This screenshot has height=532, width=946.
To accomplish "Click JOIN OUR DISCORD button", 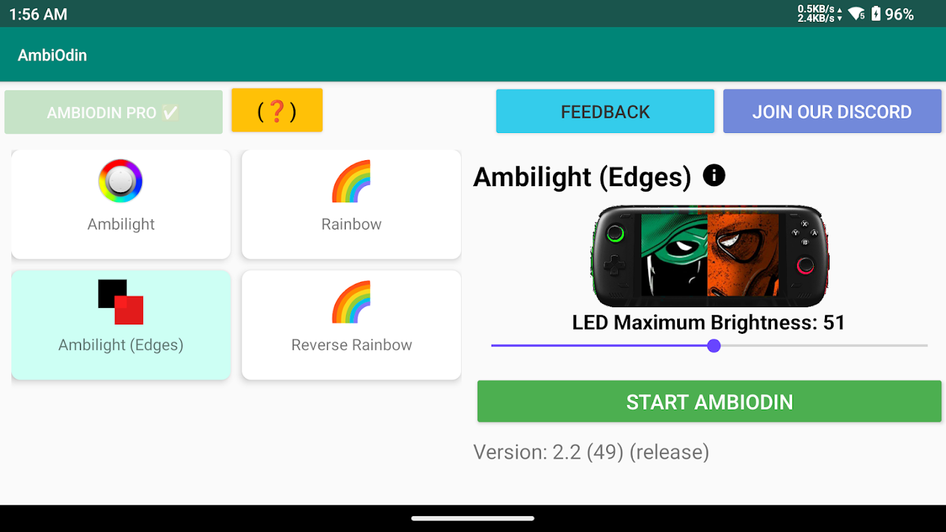I will point(832,112).
